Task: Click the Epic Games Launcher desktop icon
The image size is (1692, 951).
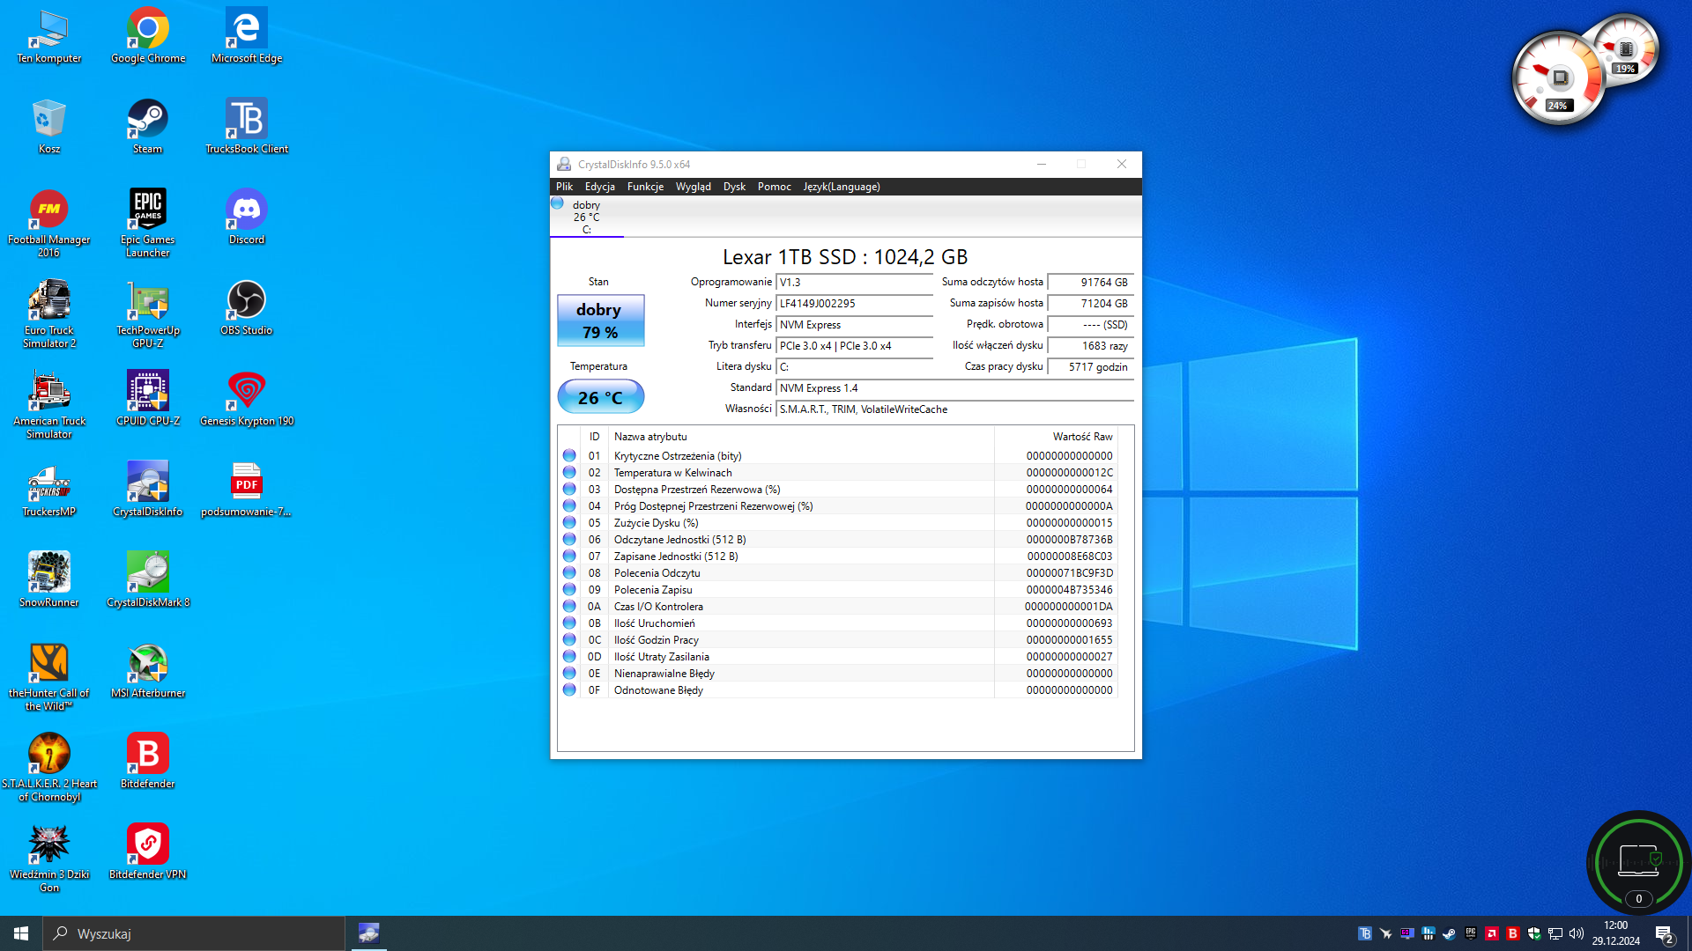Action: click(x=148, y=225)
